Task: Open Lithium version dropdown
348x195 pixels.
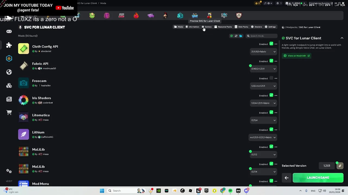Action: [x=263, y=138]
